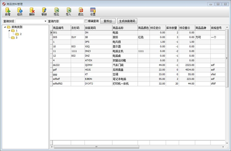This screenshot has height=151, width=231.
Task: Select category folder 2 in the tree
Action: click(x=19, y=34)
